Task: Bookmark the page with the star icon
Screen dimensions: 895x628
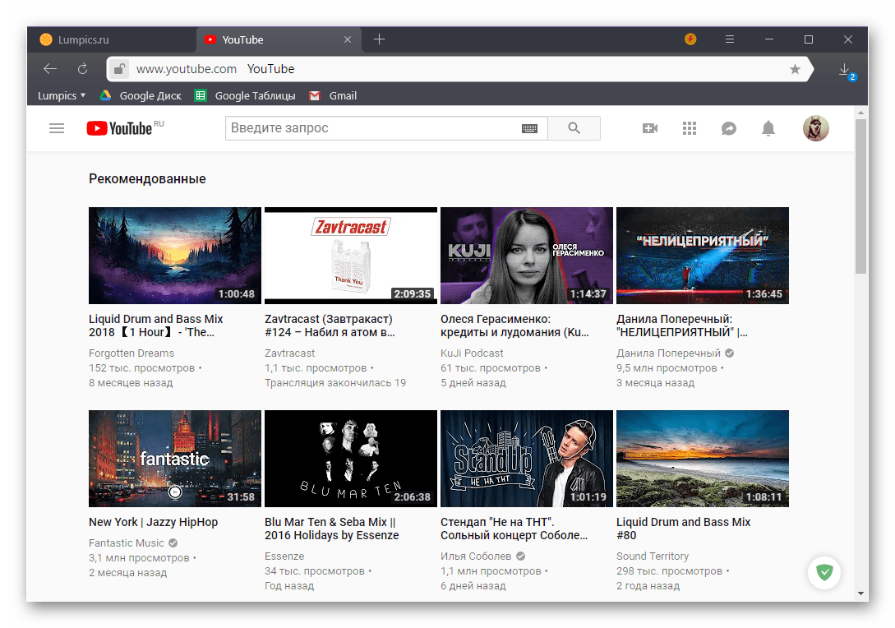Action: (x=795, y=69)
